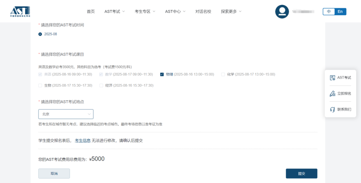Toggle the 数学 checkbox

click(x=101, y=74)
